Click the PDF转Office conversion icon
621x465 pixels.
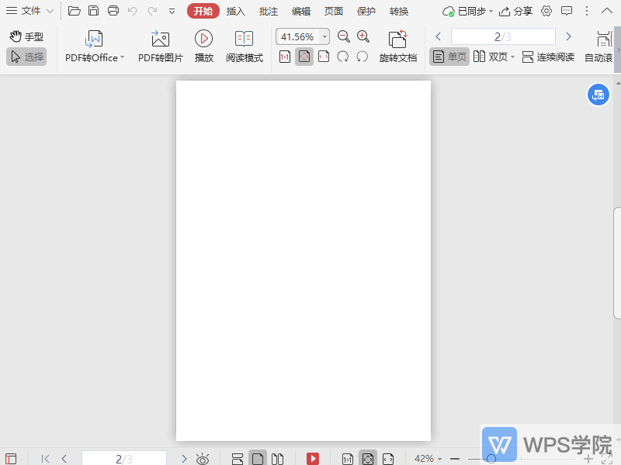tap(94, 39)
